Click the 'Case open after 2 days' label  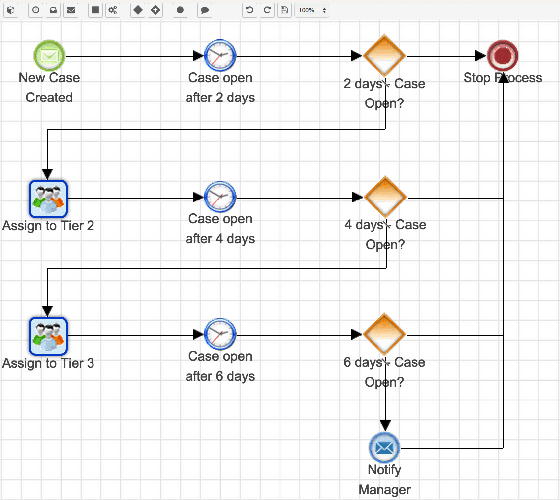220,88
